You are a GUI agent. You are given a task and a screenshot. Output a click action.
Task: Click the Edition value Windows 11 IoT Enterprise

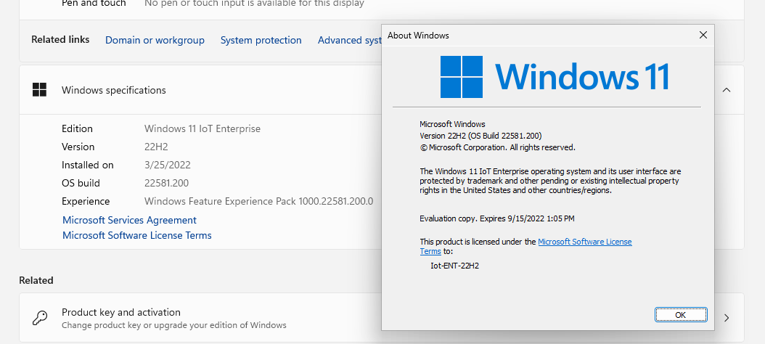coord(202,128)
